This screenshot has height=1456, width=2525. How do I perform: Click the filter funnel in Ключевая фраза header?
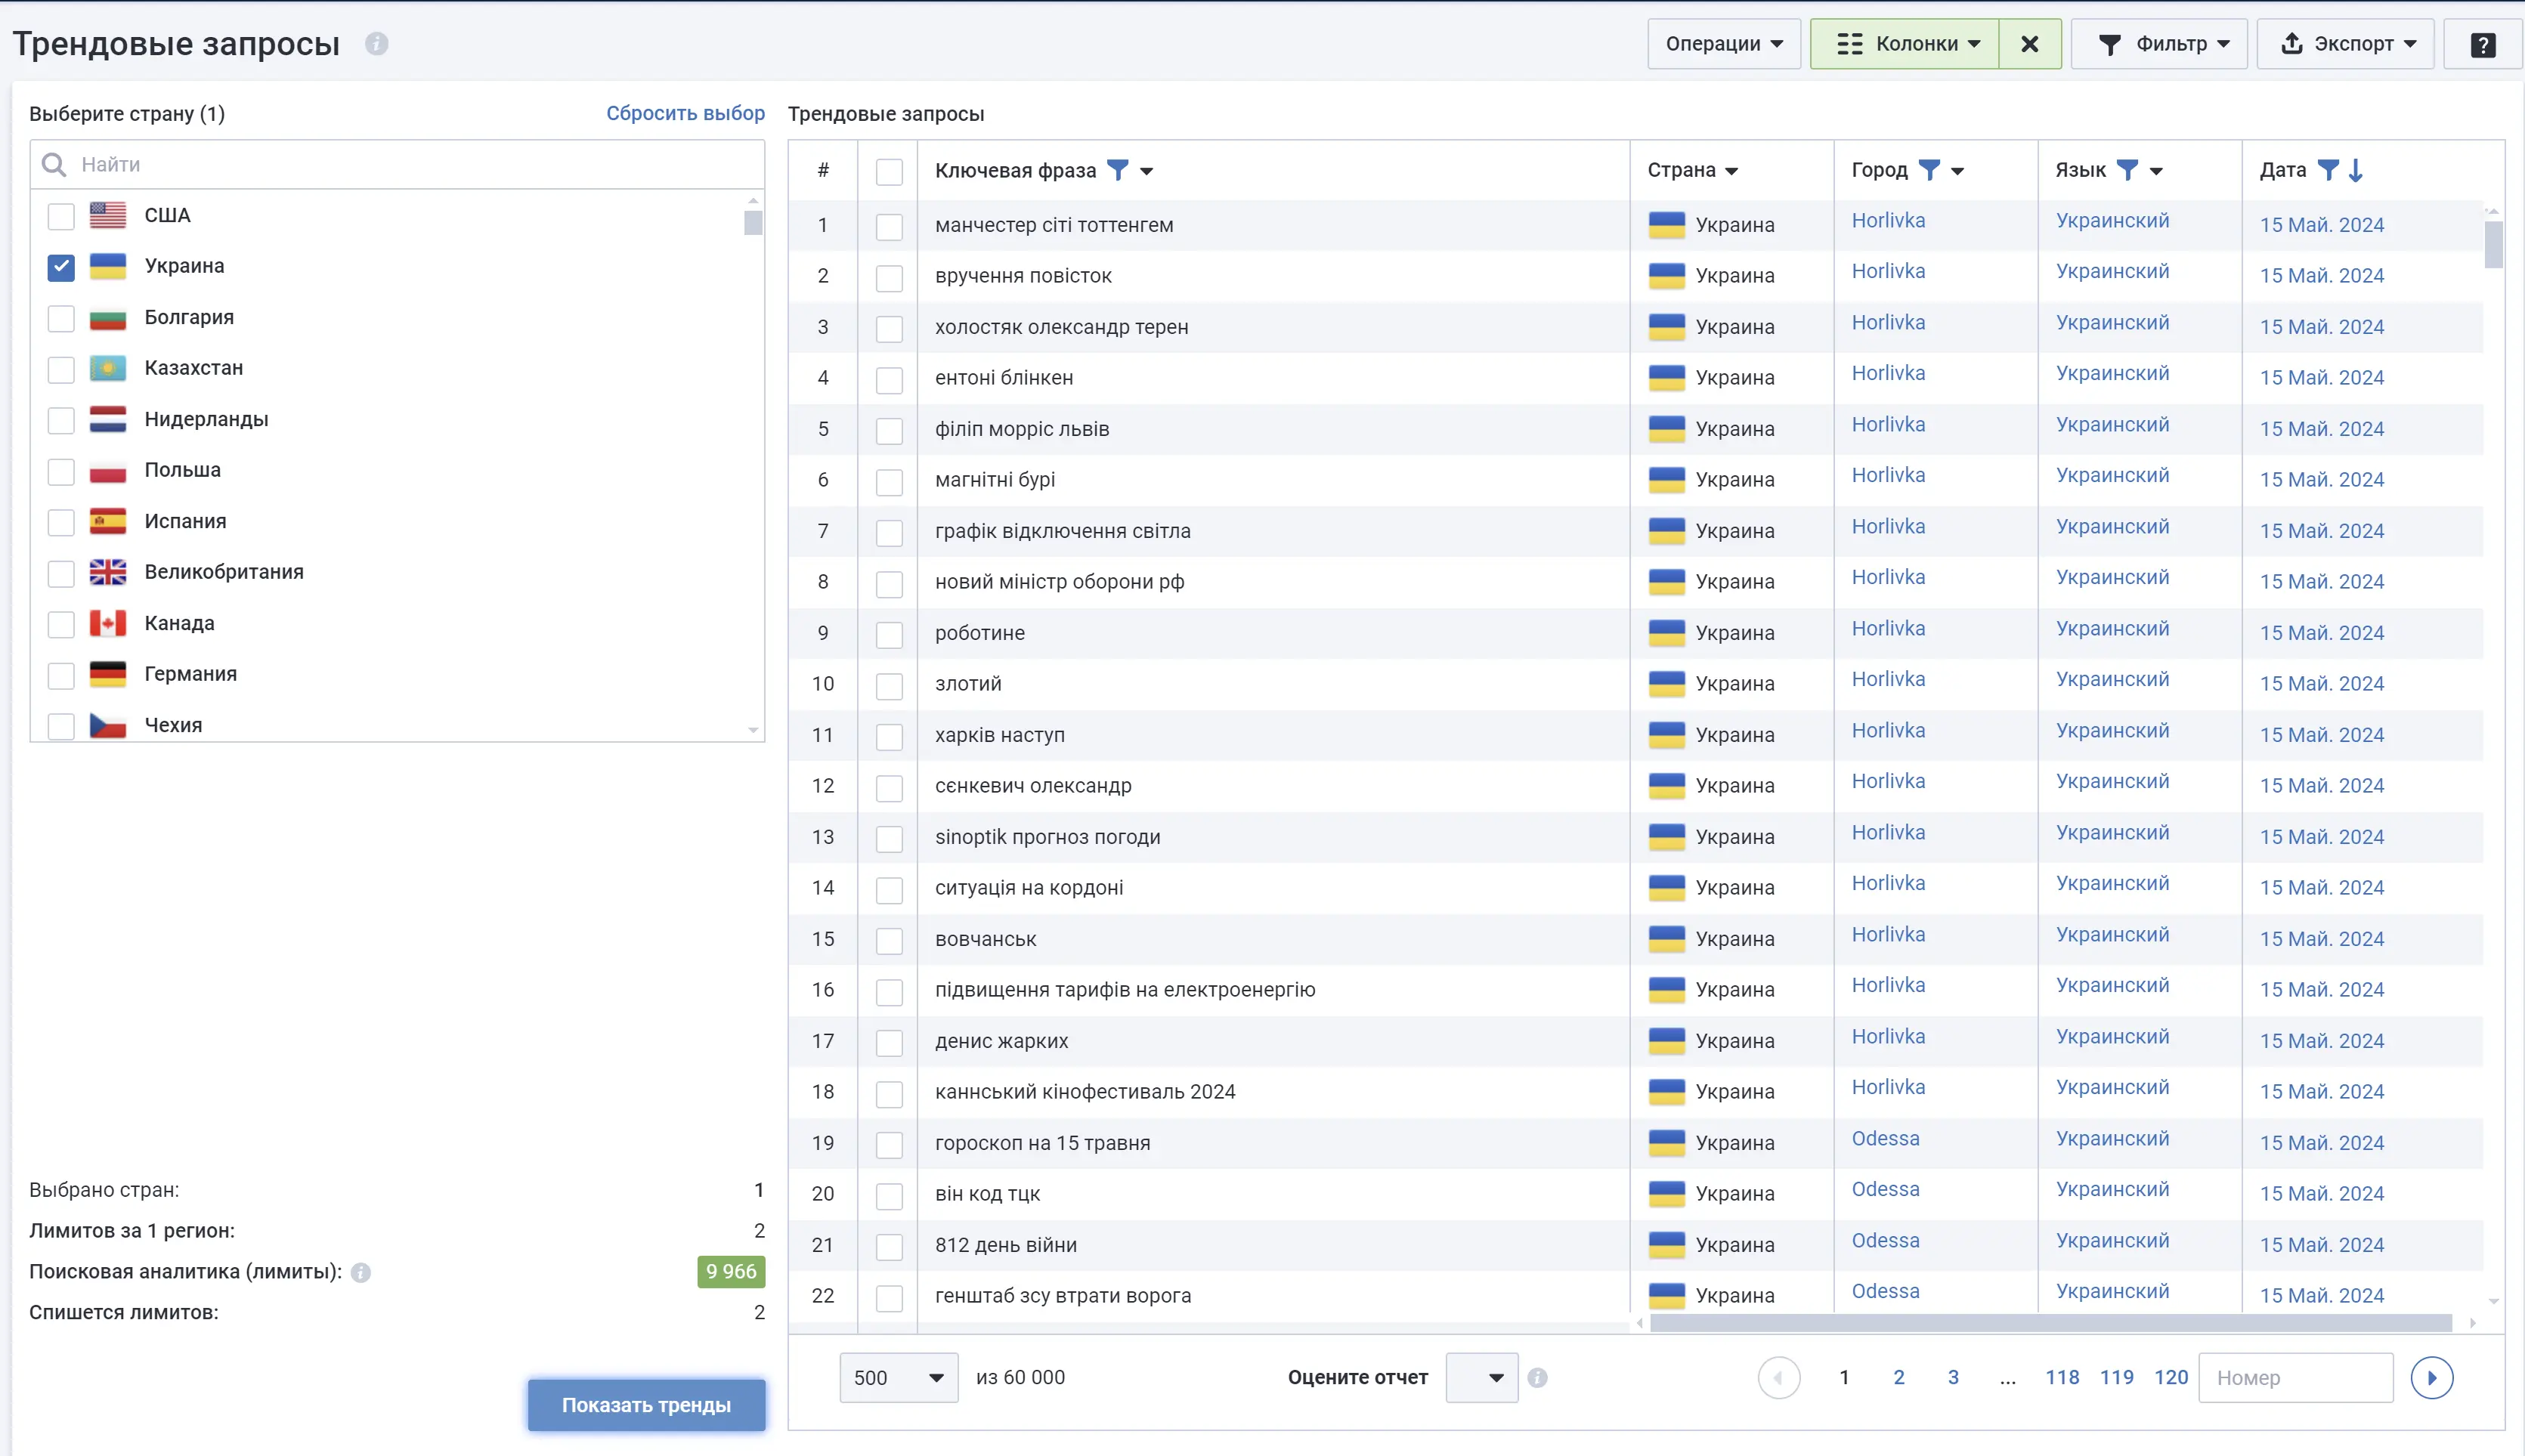click(1118, 170)
